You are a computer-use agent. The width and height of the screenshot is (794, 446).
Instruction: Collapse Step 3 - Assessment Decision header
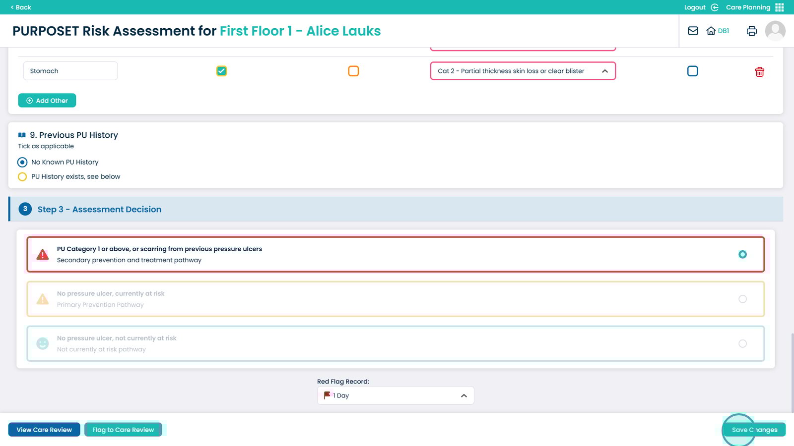coord(99,209)
